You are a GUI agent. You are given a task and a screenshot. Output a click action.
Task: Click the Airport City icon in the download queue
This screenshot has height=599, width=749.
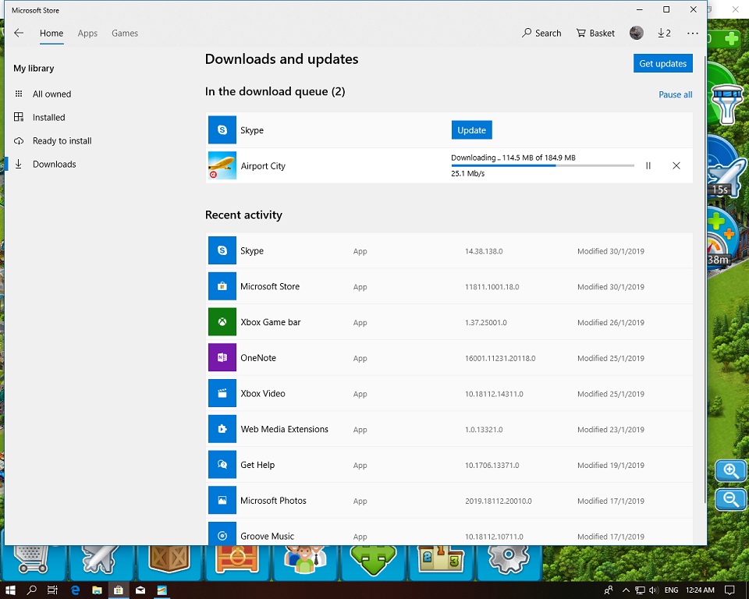[222, 166]
